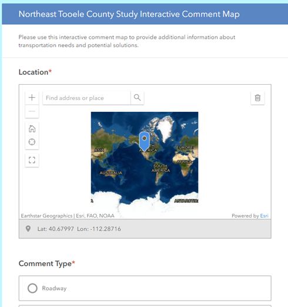Select the Roadway comment type
This screenshot has width=288, height=307.
tap(145, 288)
